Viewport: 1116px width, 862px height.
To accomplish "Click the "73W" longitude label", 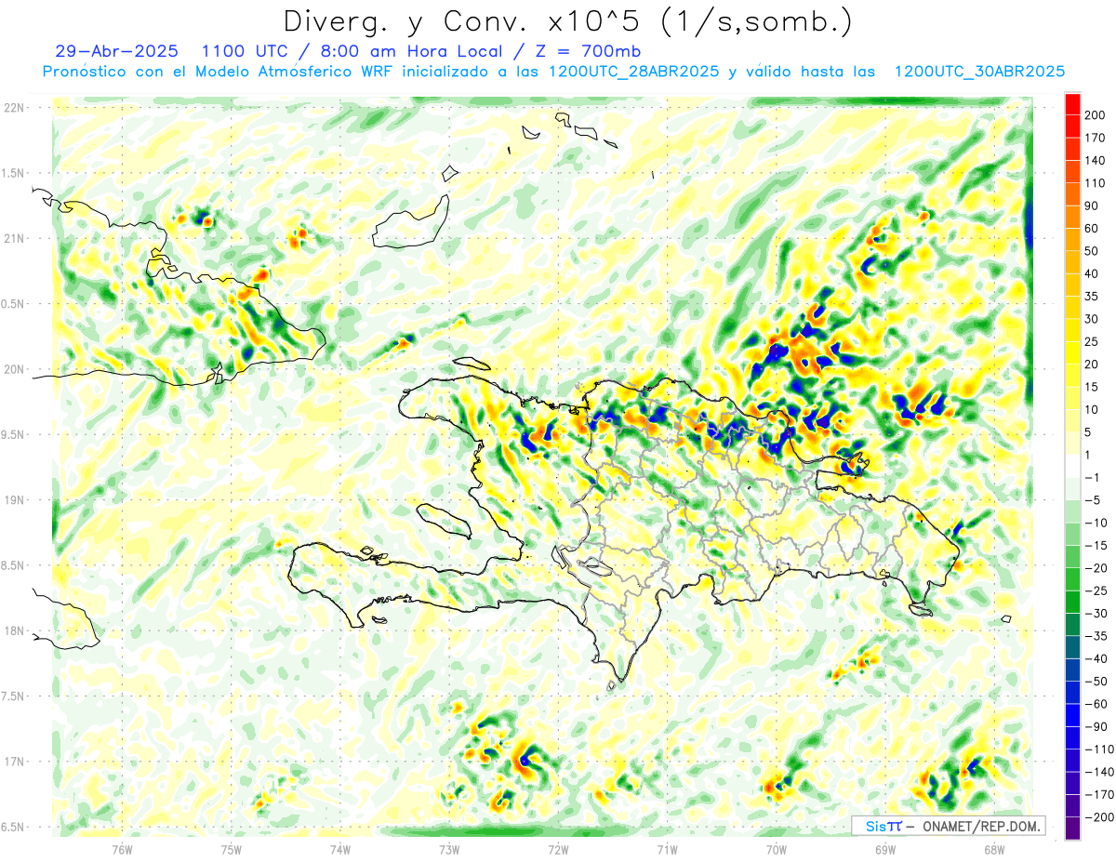I will (x=449, y=849).
